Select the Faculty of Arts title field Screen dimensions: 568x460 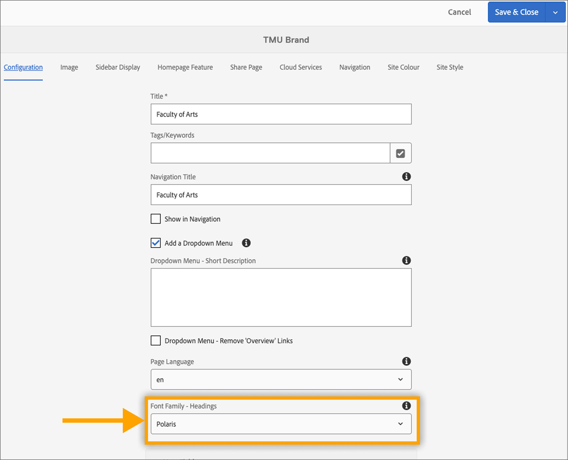[281, 114]
